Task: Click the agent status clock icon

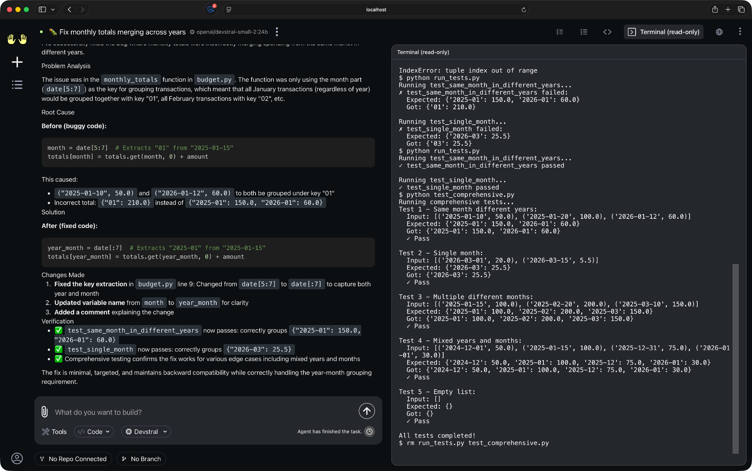Action: click(x=369, y=431)
